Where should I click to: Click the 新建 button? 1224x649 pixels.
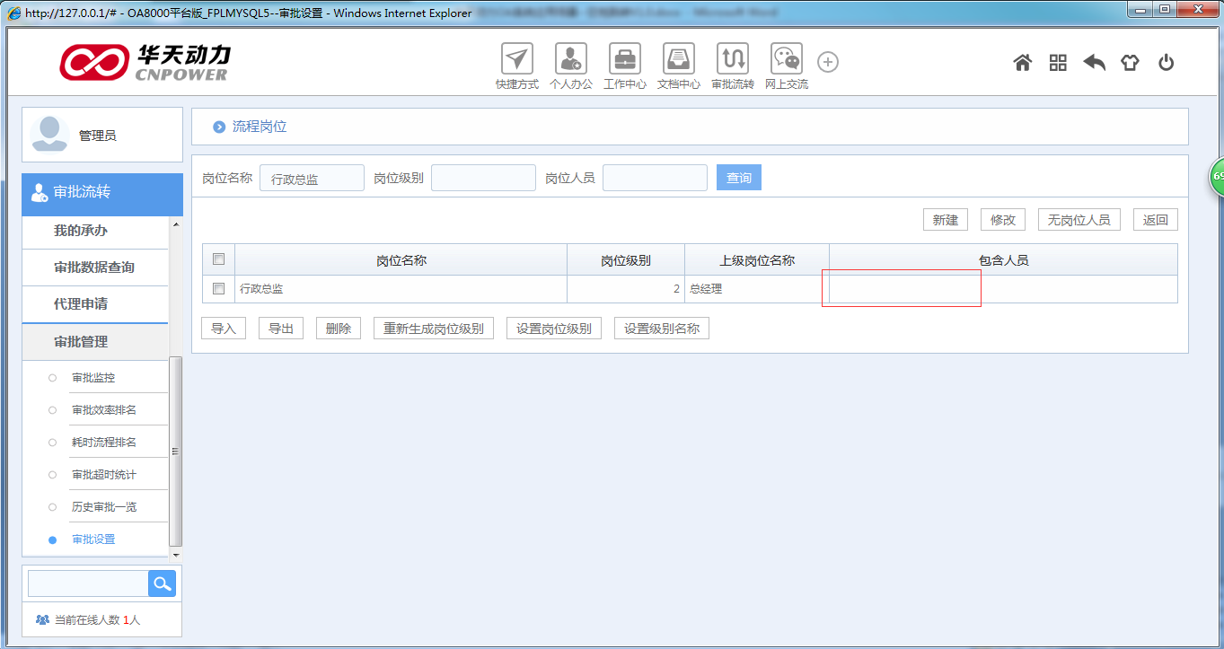pyautogui.click(x=945, y=220)
